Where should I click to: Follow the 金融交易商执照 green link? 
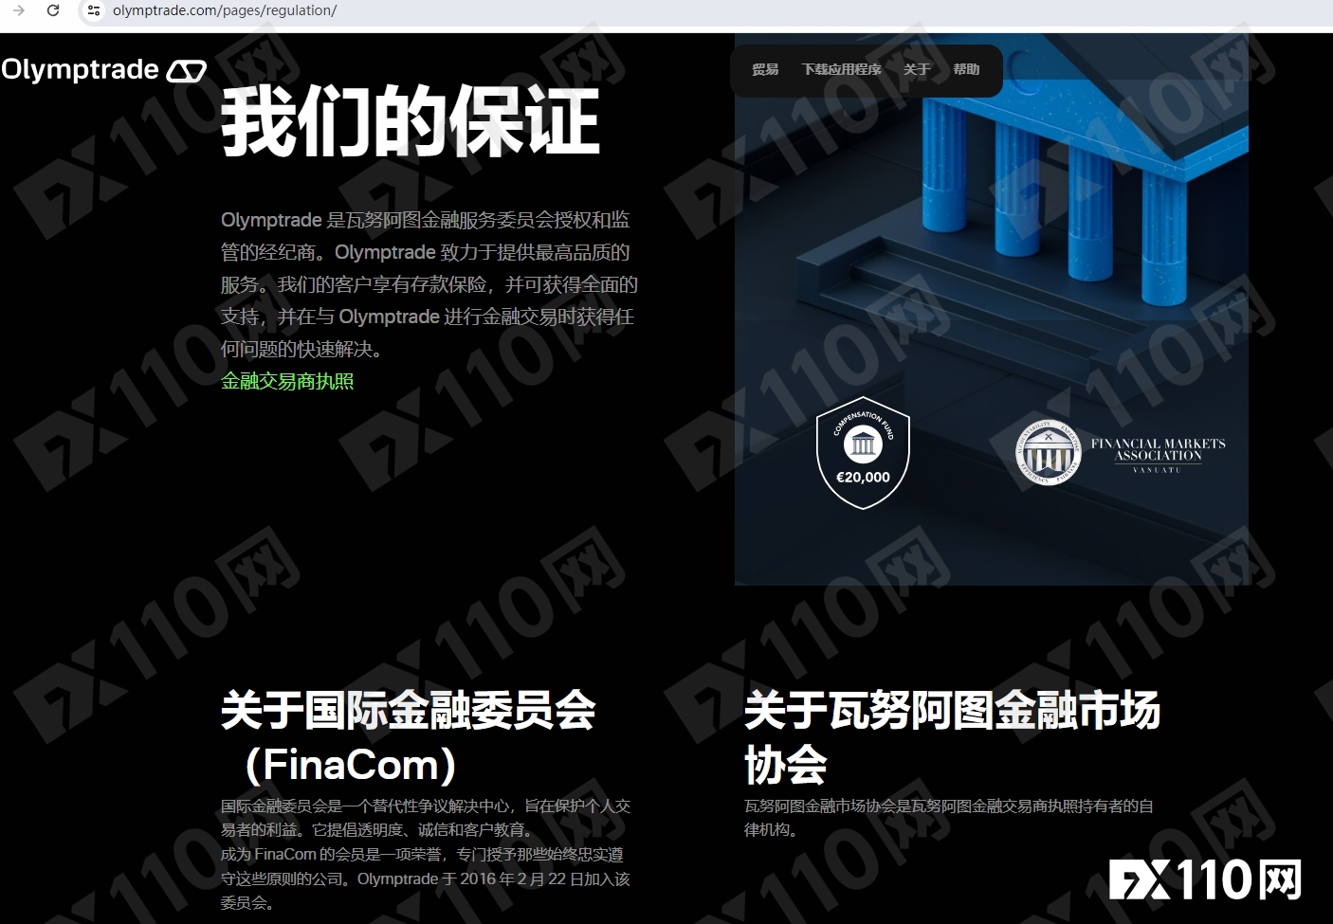287,381
